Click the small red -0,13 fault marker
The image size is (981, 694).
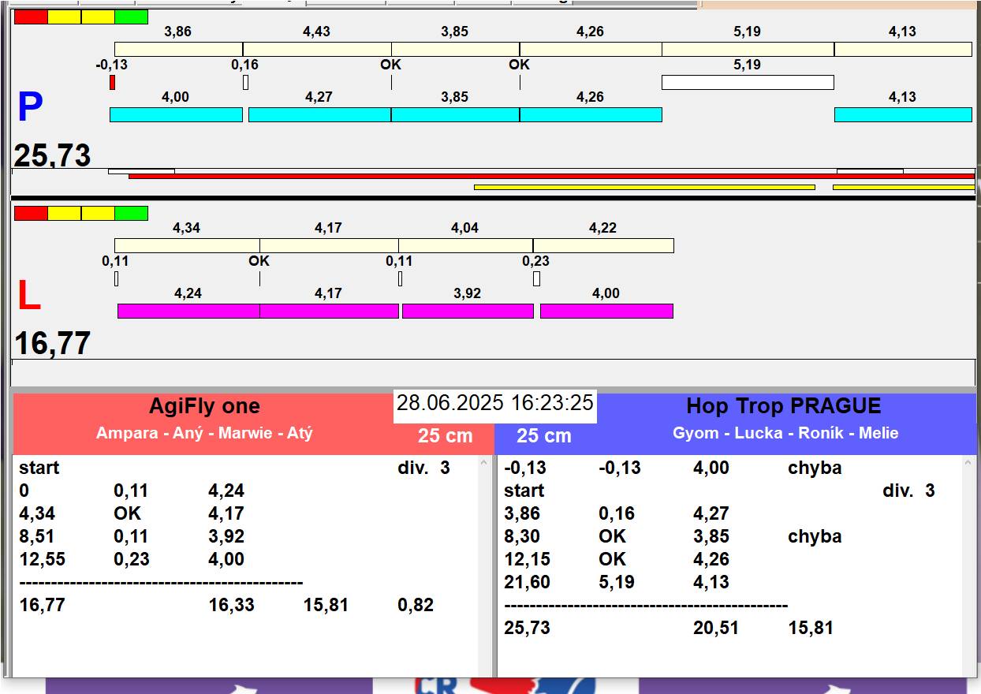(112, 82)
